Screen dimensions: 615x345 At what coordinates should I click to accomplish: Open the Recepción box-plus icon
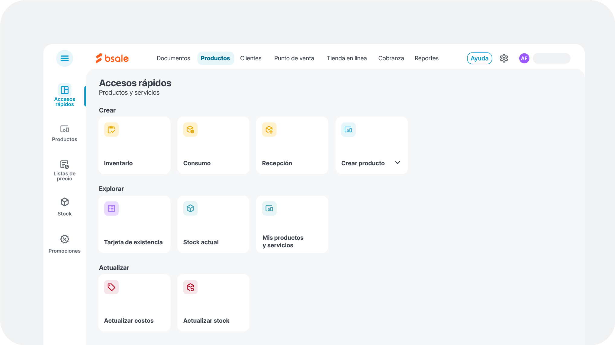click(269, 129)
